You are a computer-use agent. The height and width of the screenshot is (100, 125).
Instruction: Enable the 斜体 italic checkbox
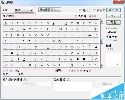94,10
